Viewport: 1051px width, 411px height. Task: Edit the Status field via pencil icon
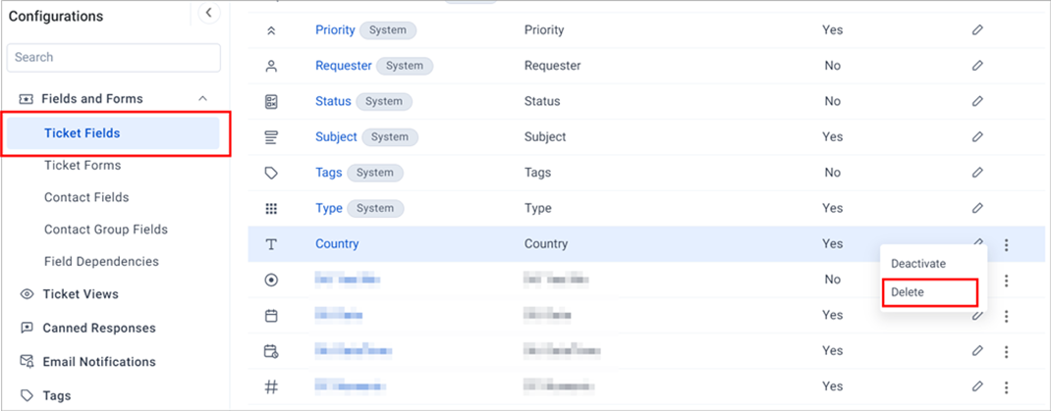(977, 101)
